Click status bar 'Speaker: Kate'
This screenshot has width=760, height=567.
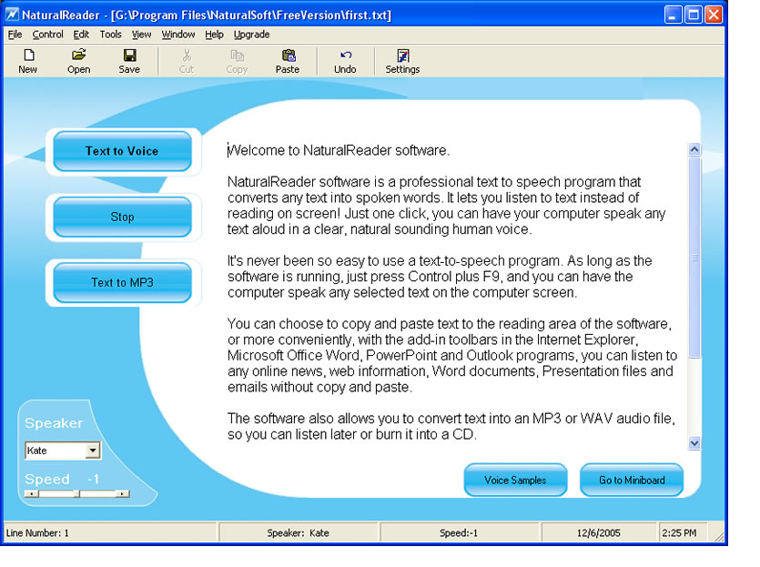coord(299,533)
